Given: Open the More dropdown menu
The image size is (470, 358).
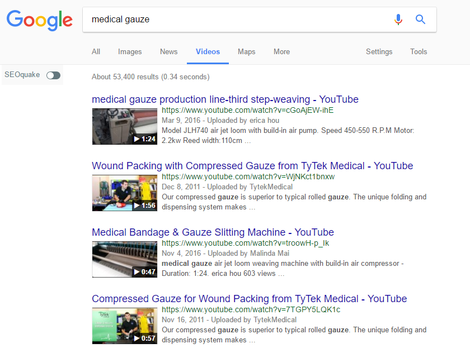Looking at the screenshot, I should coord(281,51).
